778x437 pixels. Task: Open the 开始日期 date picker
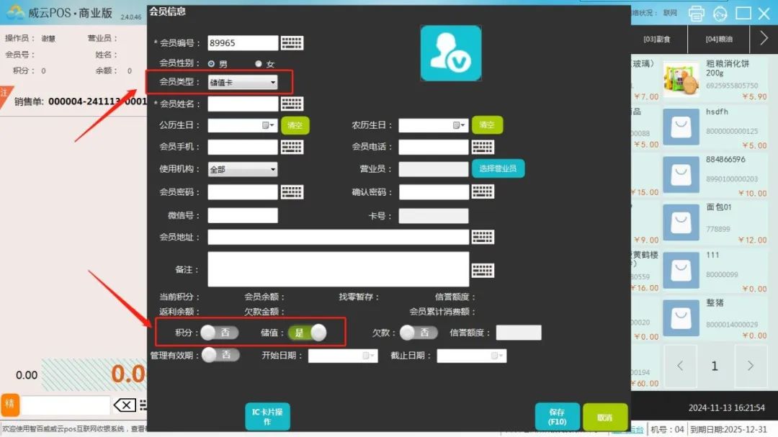click(369, 356)
